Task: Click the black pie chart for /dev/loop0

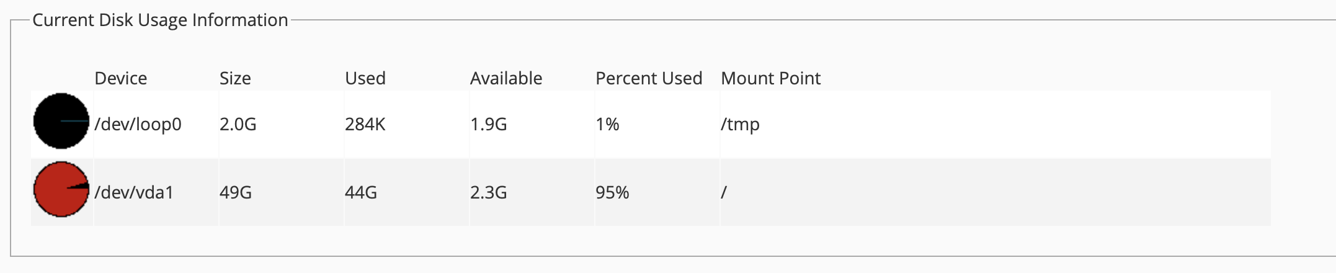Action: [61, 122]
